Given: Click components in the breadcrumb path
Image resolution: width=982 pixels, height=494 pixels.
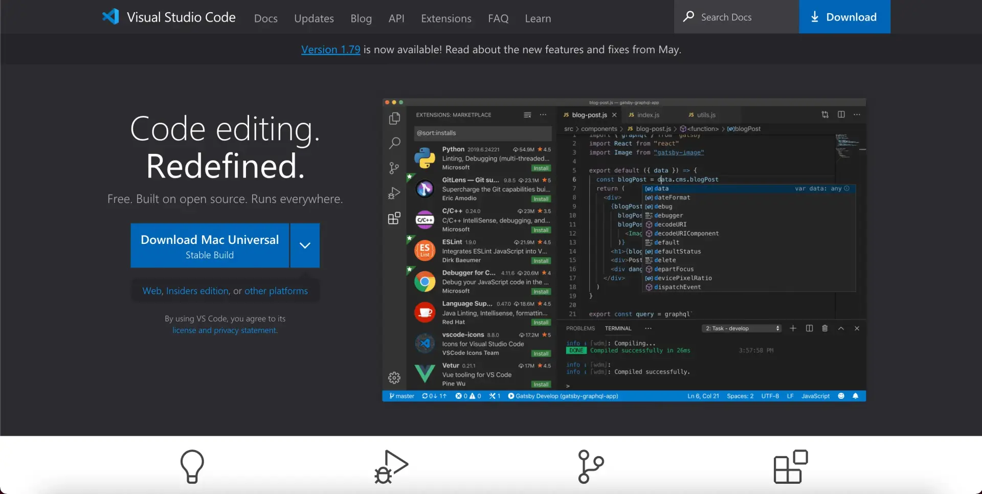Looking at the screenshot, I should [599, 129].
